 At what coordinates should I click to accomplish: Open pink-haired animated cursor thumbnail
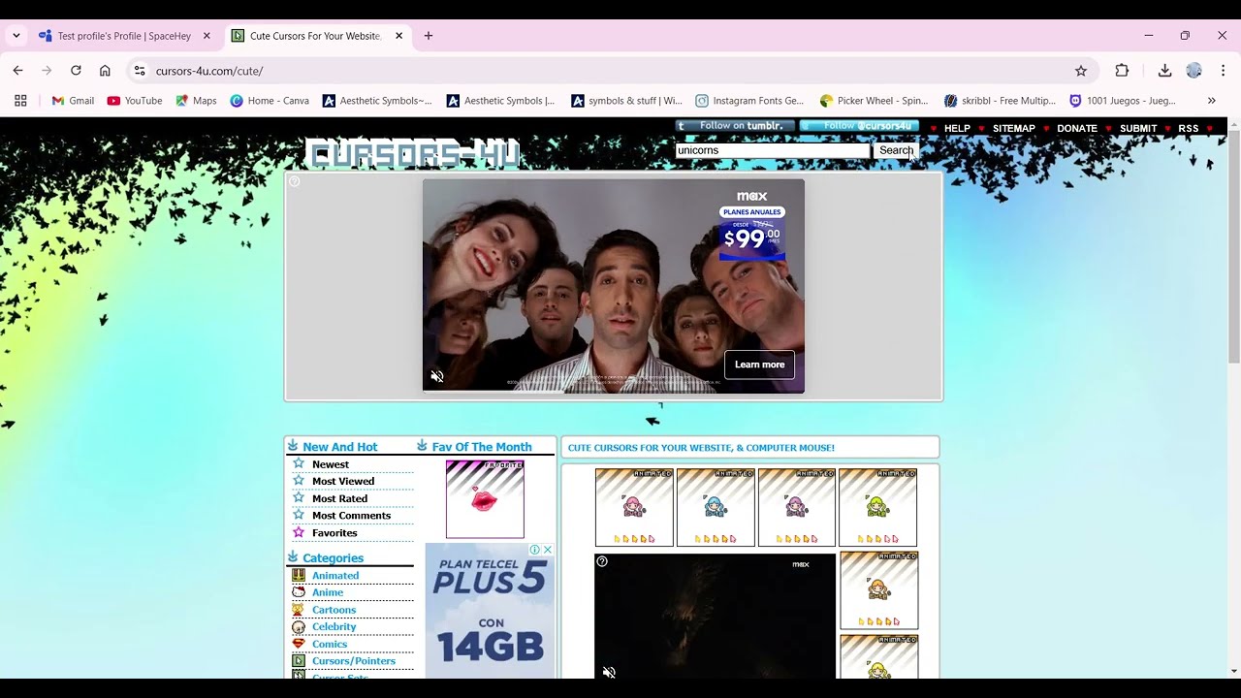point(634,507)
